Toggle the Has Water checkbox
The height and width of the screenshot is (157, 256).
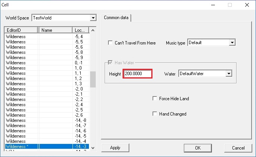tap(110, 62)
